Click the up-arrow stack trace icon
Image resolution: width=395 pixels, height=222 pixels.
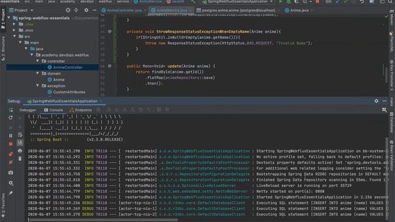pyautogui.click(x=20, y=118)
